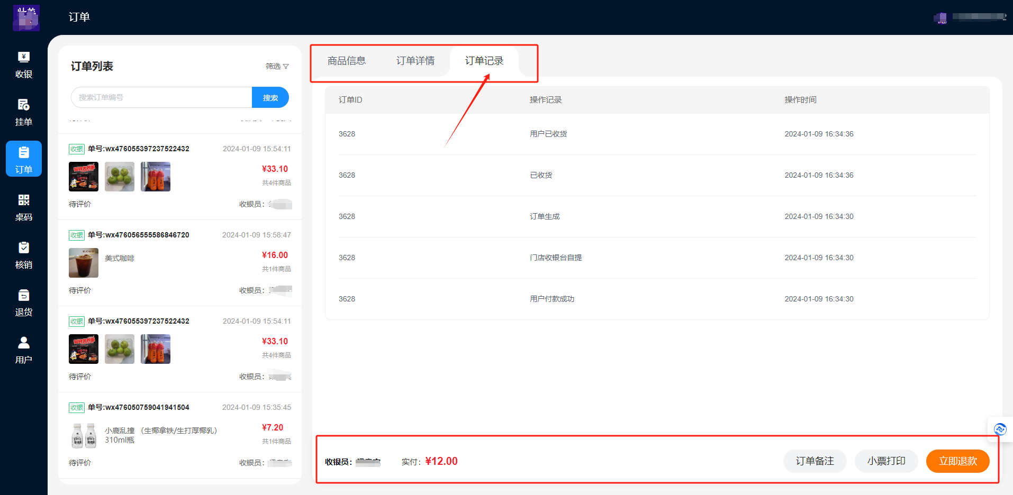Focus the 搜索订单编号 search input field
1013x495 pixels.
click(161, 98)
